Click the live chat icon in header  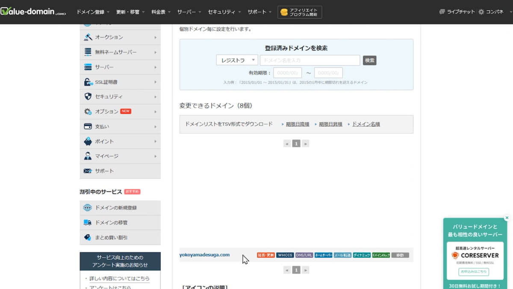click(442, 12)
